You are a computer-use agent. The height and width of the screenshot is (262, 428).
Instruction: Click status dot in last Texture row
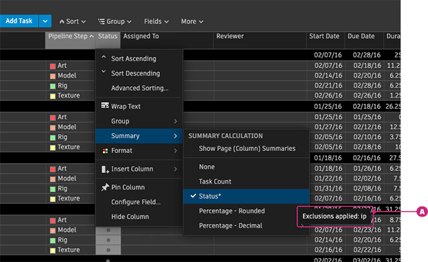click(x=108, y=250)
